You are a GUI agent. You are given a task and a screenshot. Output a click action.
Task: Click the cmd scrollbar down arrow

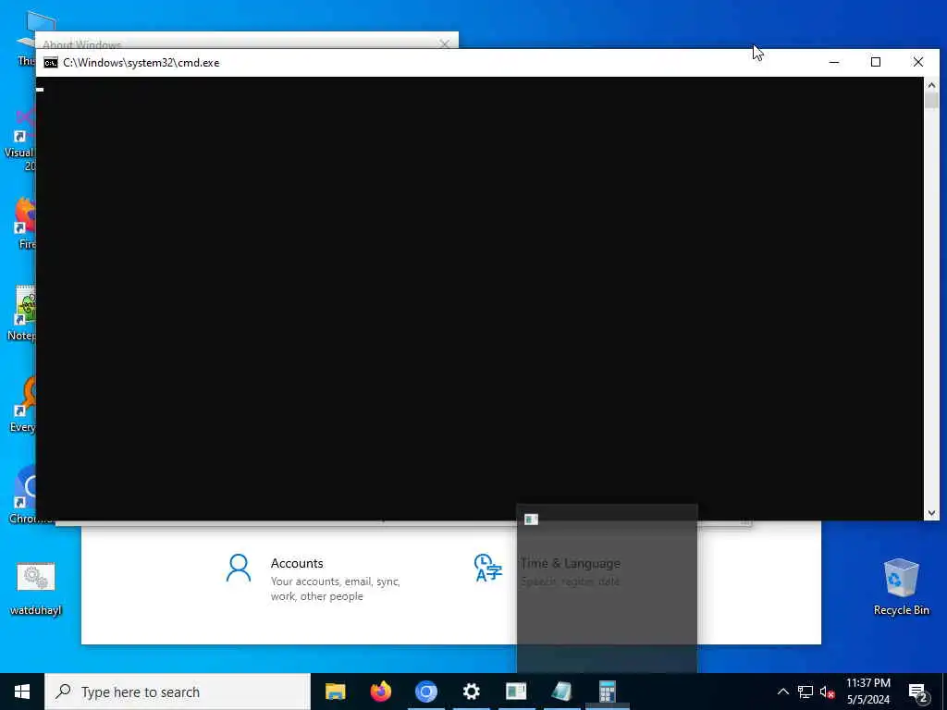(x=931, y=513)
